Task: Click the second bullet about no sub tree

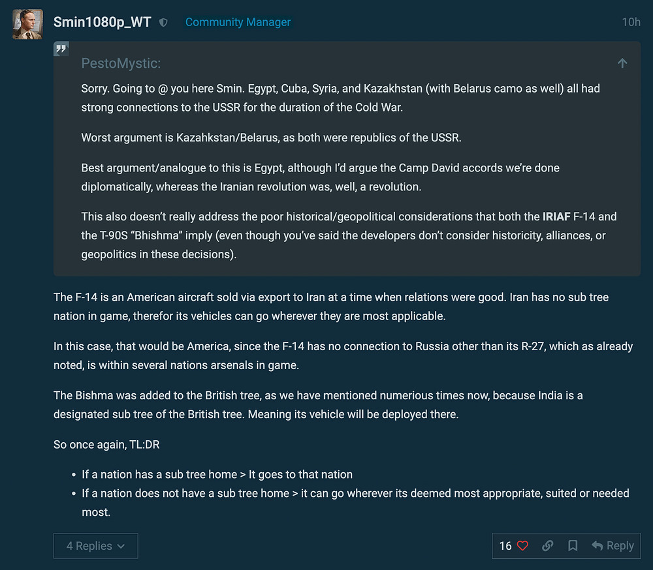Action: (355, 493)
